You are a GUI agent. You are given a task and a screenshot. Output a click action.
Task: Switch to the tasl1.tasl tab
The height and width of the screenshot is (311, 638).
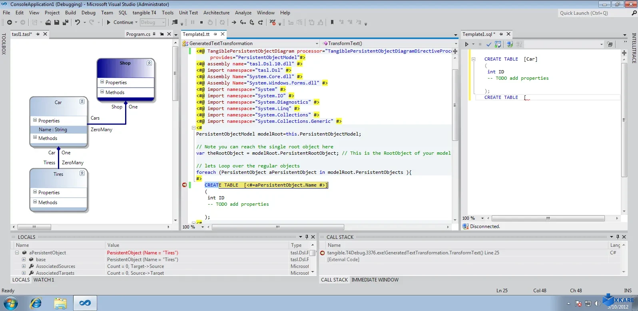point(22,34)
